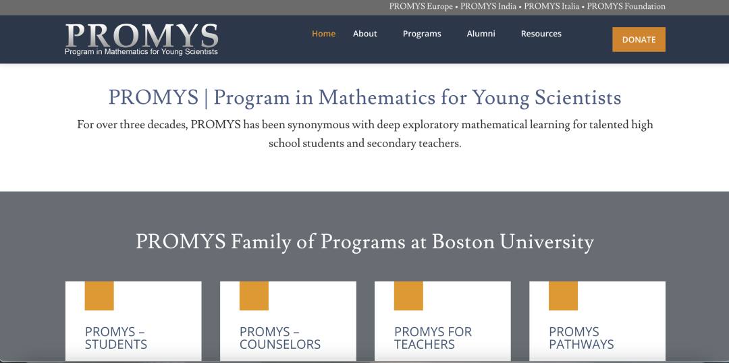This screenshot has height=363, width=729.
Task: Open the Resources menu
Action: coord(541,34)
